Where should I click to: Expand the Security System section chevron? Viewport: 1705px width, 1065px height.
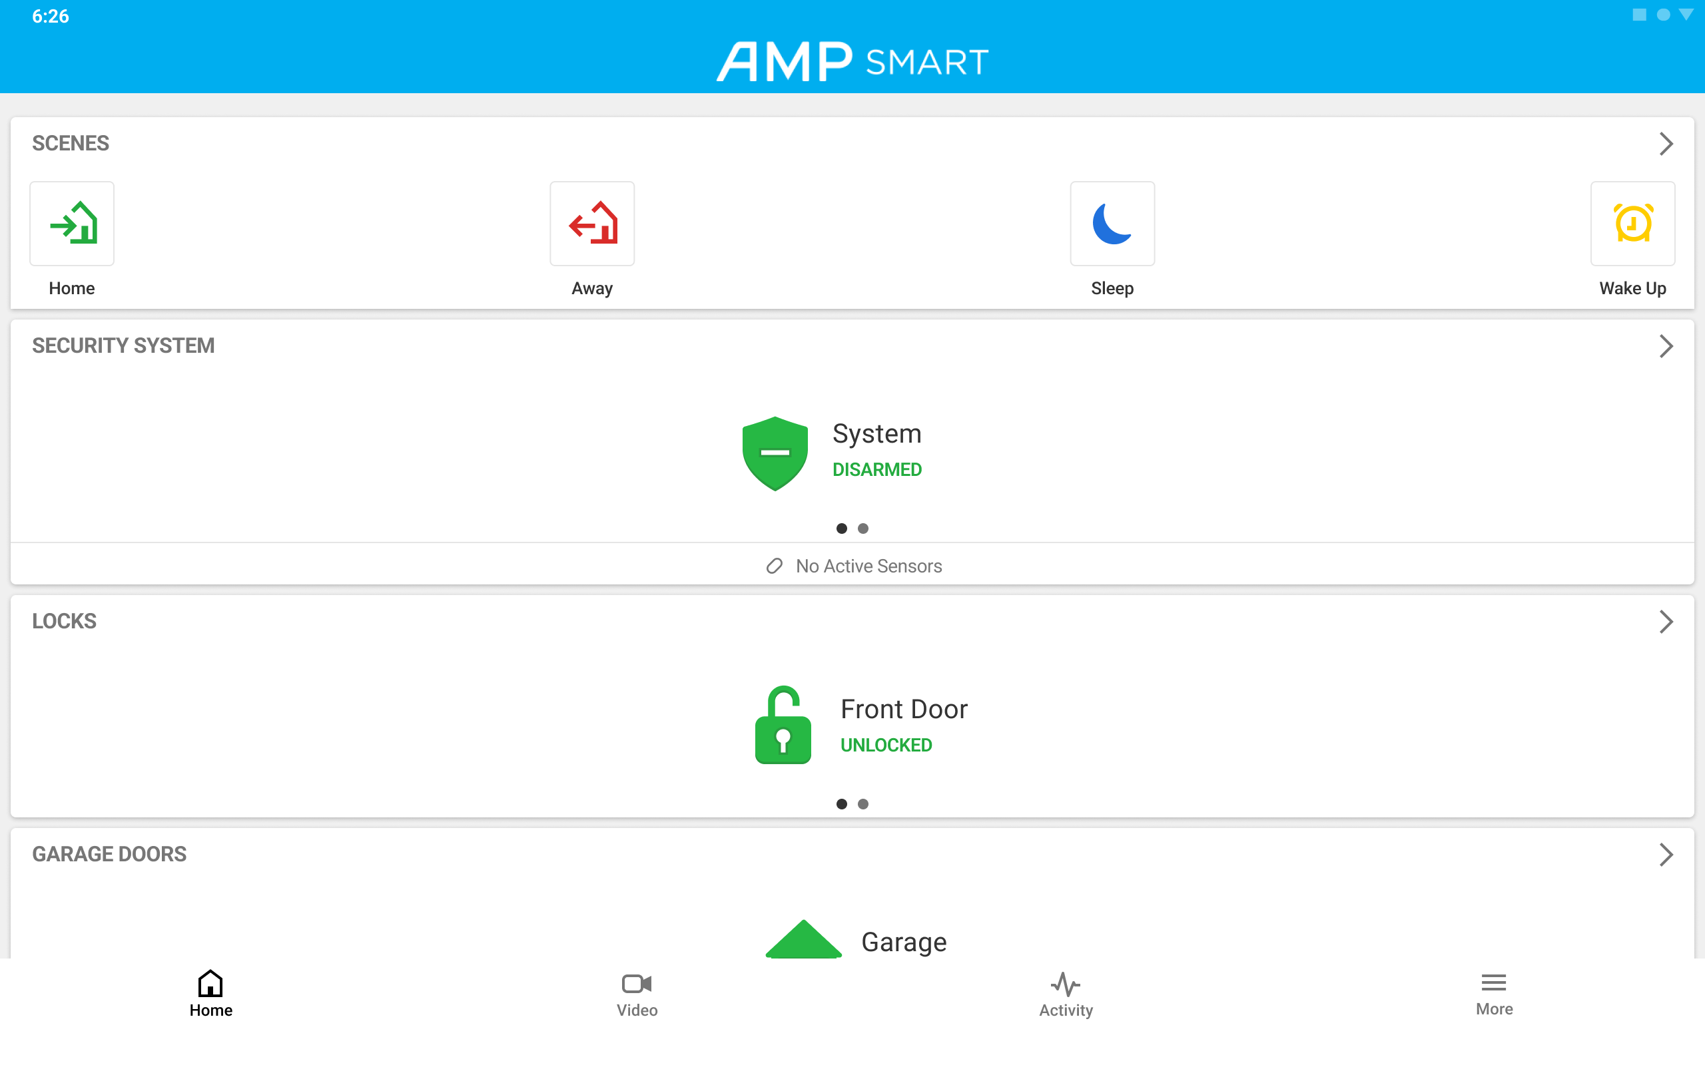coord(1666,346)
